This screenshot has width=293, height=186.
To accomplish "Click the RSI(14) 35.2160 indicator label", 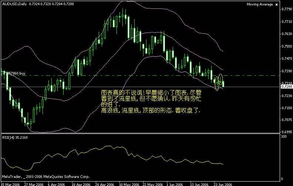I will (15, 138).
